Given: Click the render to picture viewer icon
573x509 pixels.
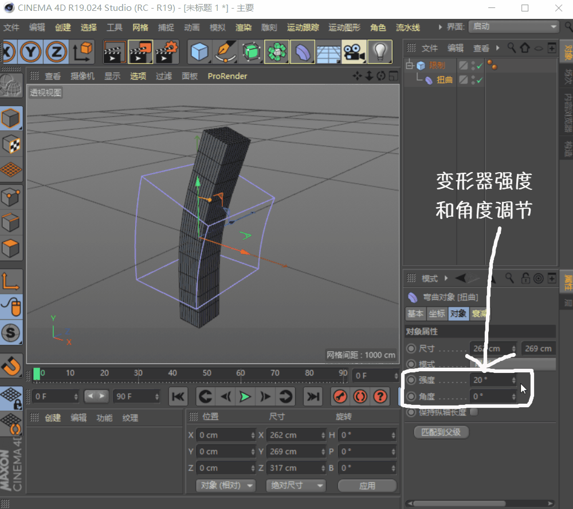Looking at the screenshot, I should (140, 52).
